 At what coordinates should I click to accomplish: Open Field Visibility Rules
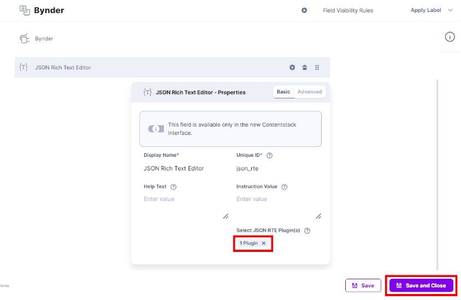tap(348, 10)
